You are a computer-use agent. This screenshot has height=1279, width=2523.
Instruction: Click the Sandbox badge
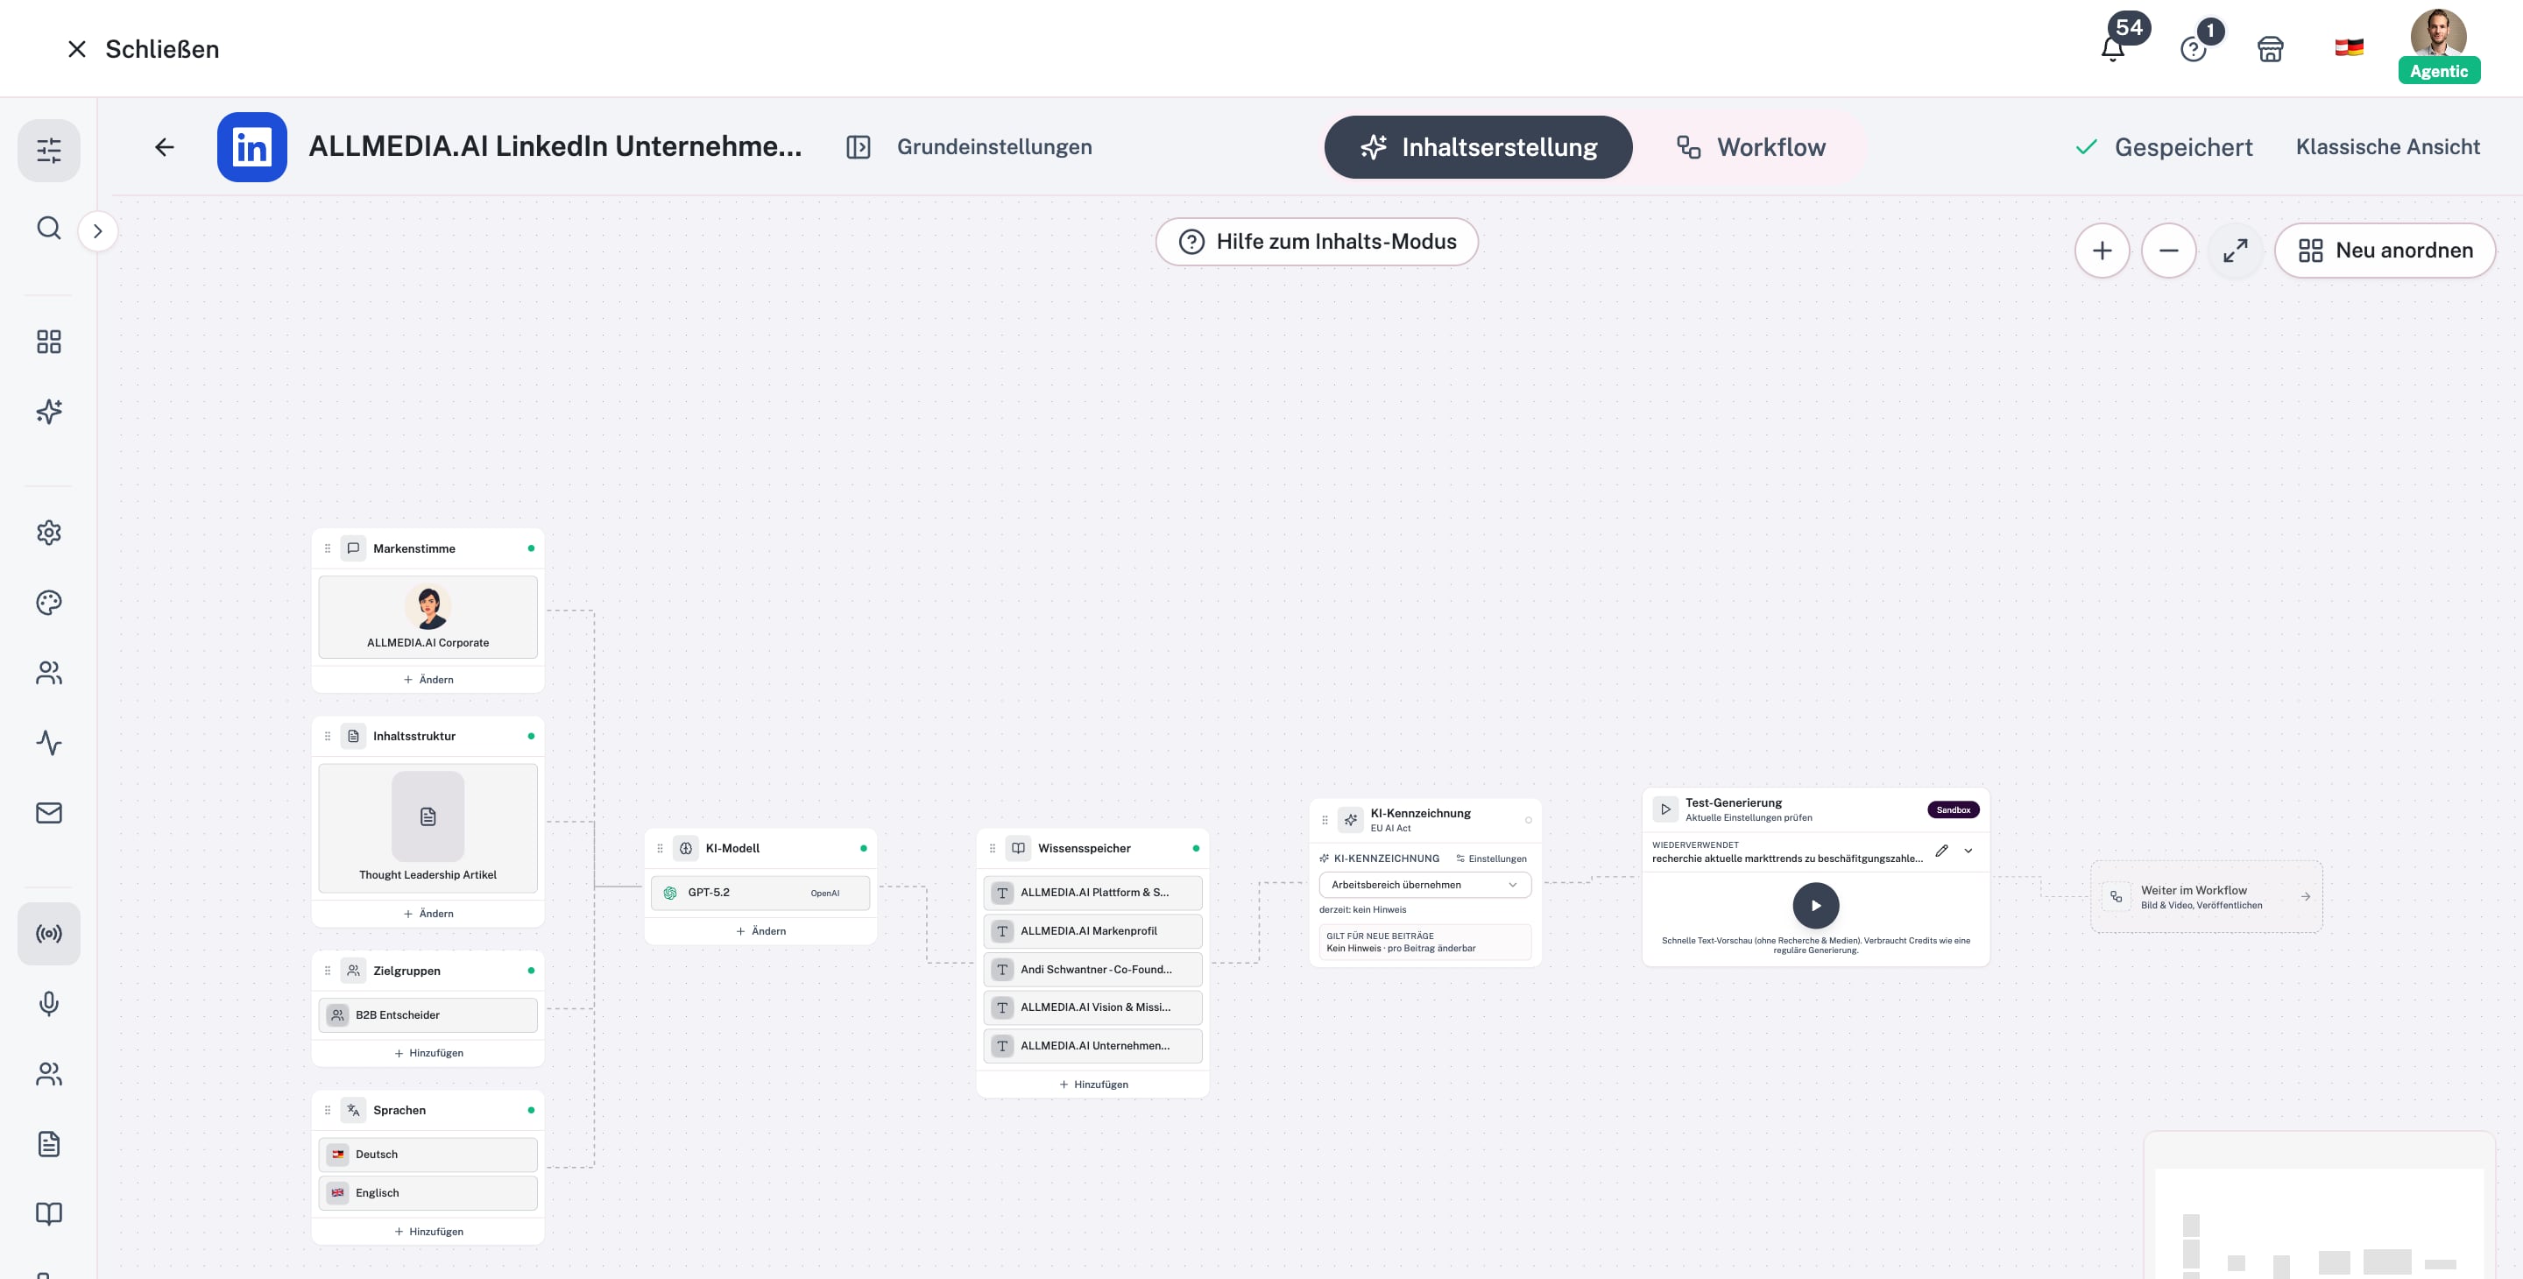1953,809
